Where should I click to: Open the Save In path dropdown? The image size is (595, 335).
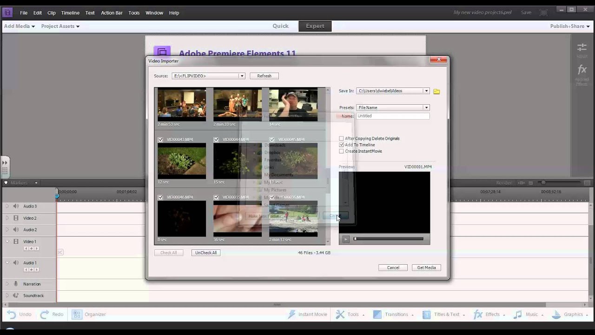pos(426,91)
